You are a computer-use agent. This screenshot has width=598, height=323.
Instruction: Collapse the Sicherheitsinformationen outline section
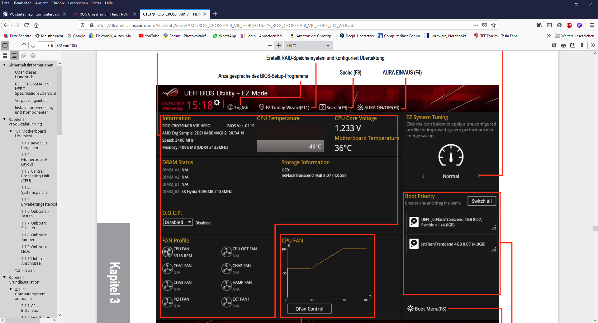(x=4, y=65)
